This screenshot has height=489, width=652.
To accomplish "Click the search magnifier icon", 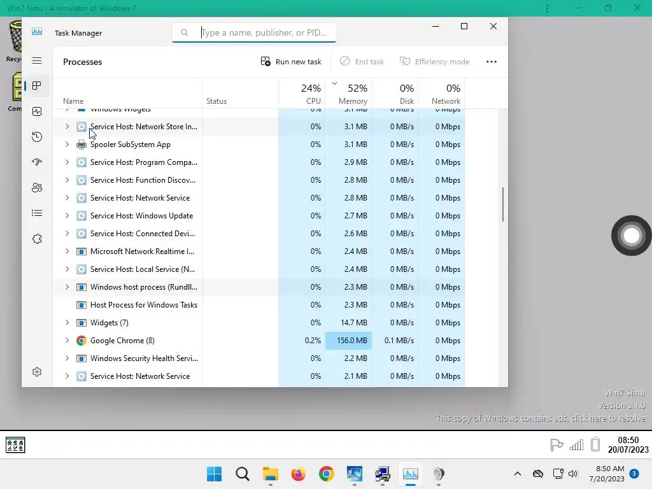I will [x=185, y=32].
